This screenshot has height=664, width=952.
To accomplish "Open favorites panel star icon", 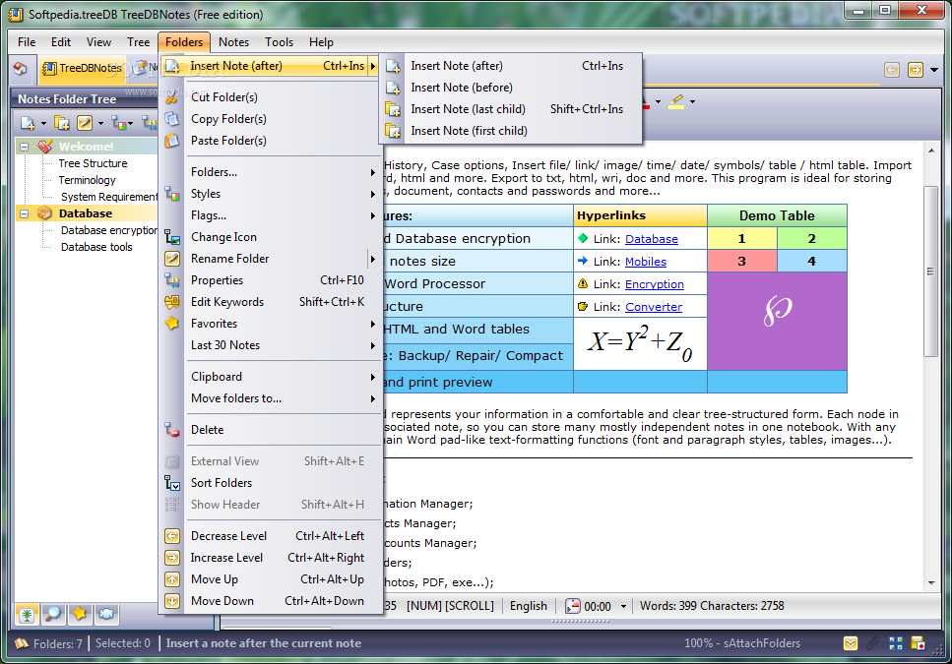I will (x=80, y=614).
